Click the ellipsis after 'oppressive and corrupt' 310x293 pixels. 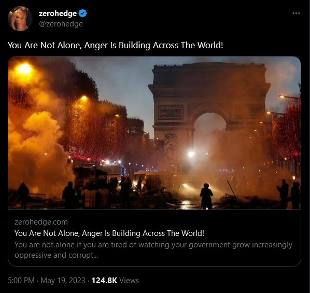(96, 256)
